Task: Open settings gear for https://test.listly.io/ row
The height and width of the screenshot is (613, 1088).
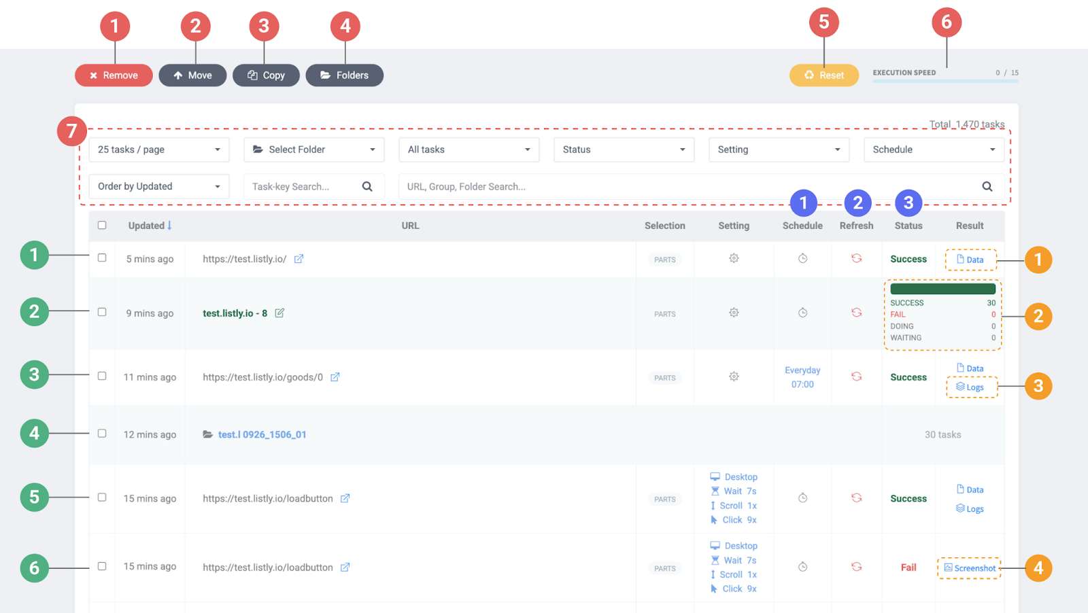Action: pos(734,258)
